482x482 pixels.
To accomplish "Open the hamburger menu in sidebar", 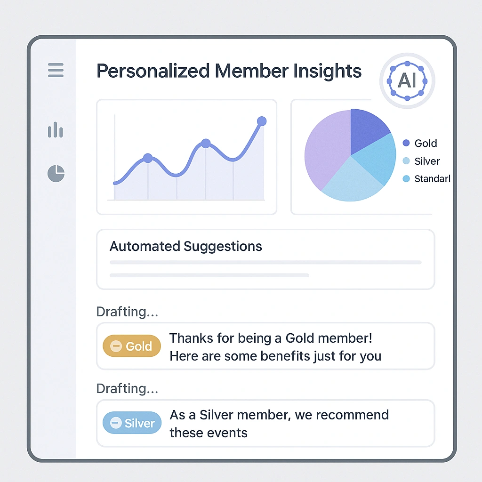I will pos(56,70).
